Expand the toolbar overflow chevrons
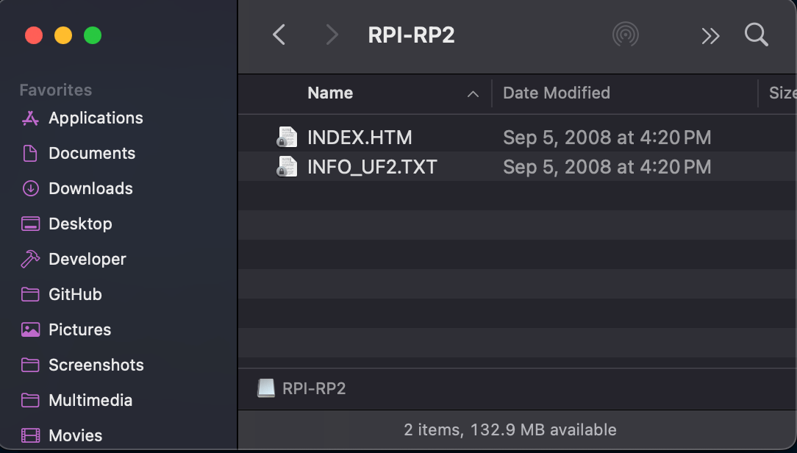797x453 pixels. 710,35
